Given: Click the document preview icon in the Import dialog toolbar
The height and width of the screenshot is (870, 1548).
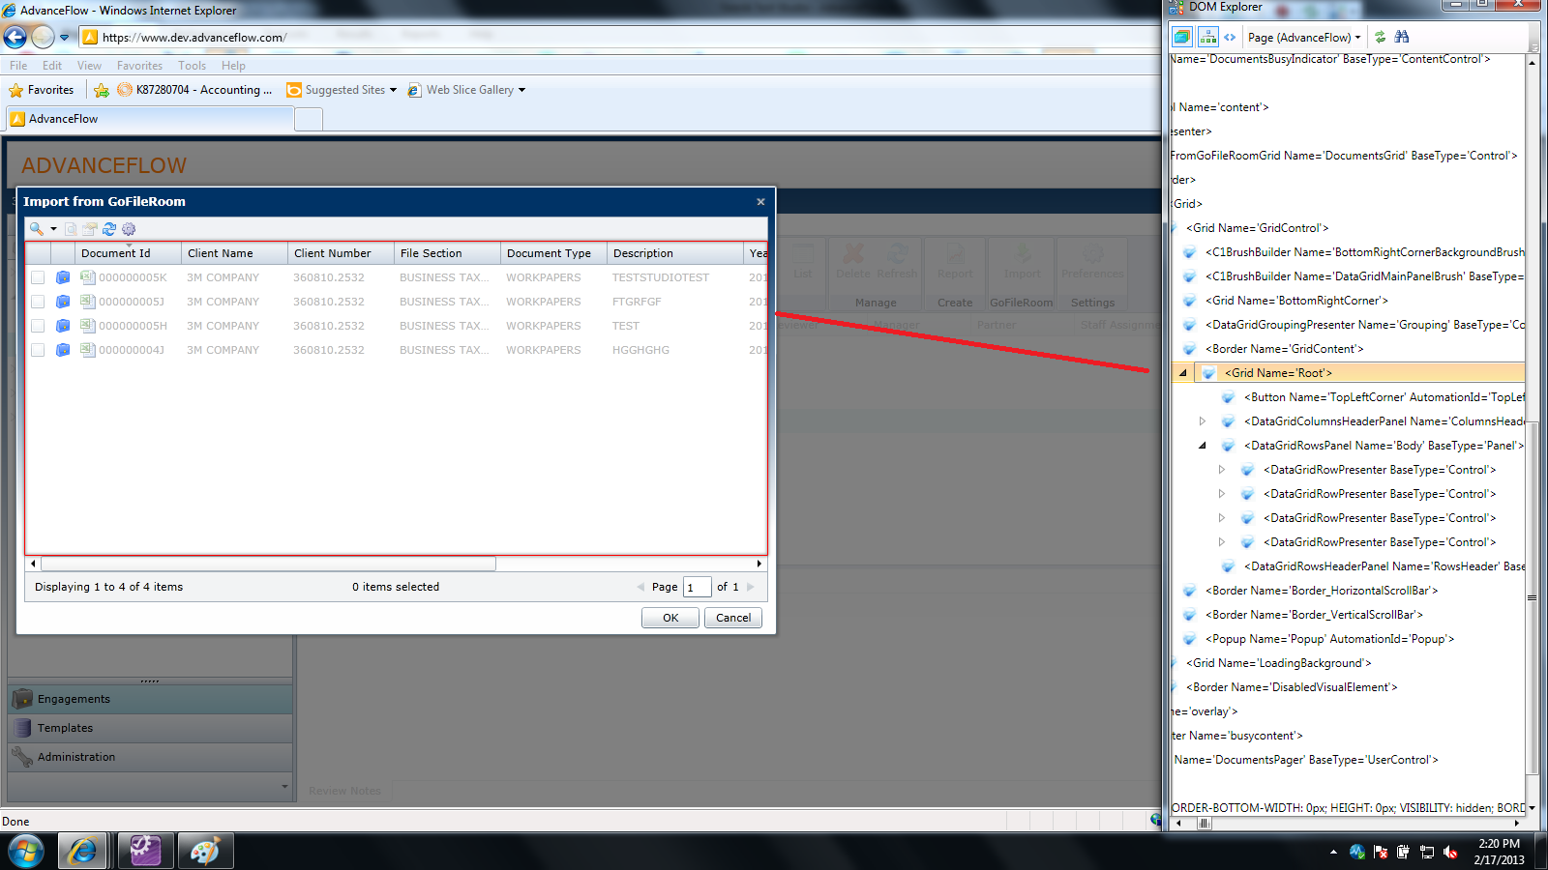Looking at the screenshot, I should (71, 229).
